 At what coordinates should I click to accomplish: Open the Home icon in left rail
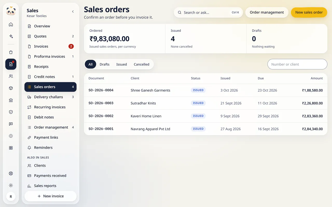(x=11, y=25)
